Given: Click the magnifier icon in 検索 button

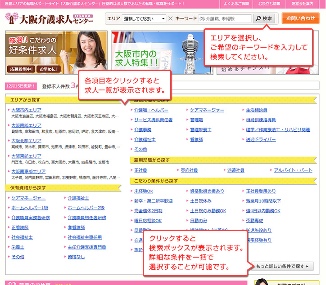Looking at the screenshot, I should coord(258,18).
